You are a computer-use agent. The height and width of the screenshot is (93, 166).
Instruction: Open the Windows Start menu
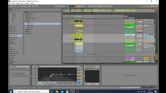[11, 92]
